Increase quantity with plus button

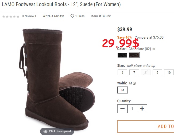(142, 109)
